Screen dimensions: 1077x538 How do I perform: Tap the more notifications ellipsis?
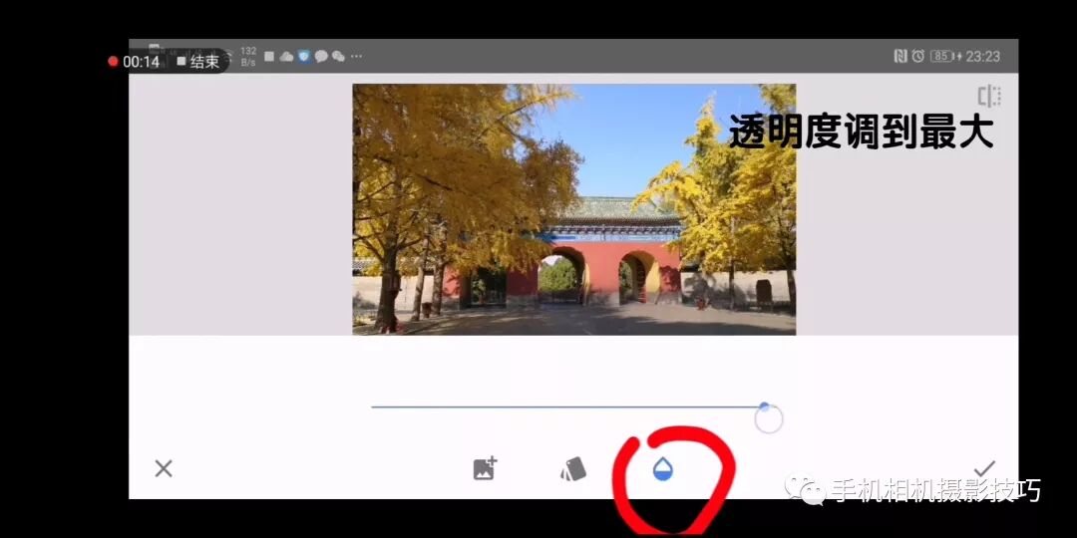356,56
